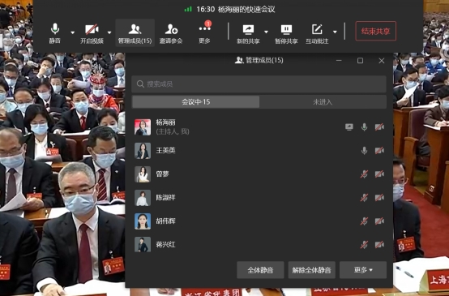Focus the 搜索成员 search field
Viewport: 449px width, 296px height.
pos(259,84)
